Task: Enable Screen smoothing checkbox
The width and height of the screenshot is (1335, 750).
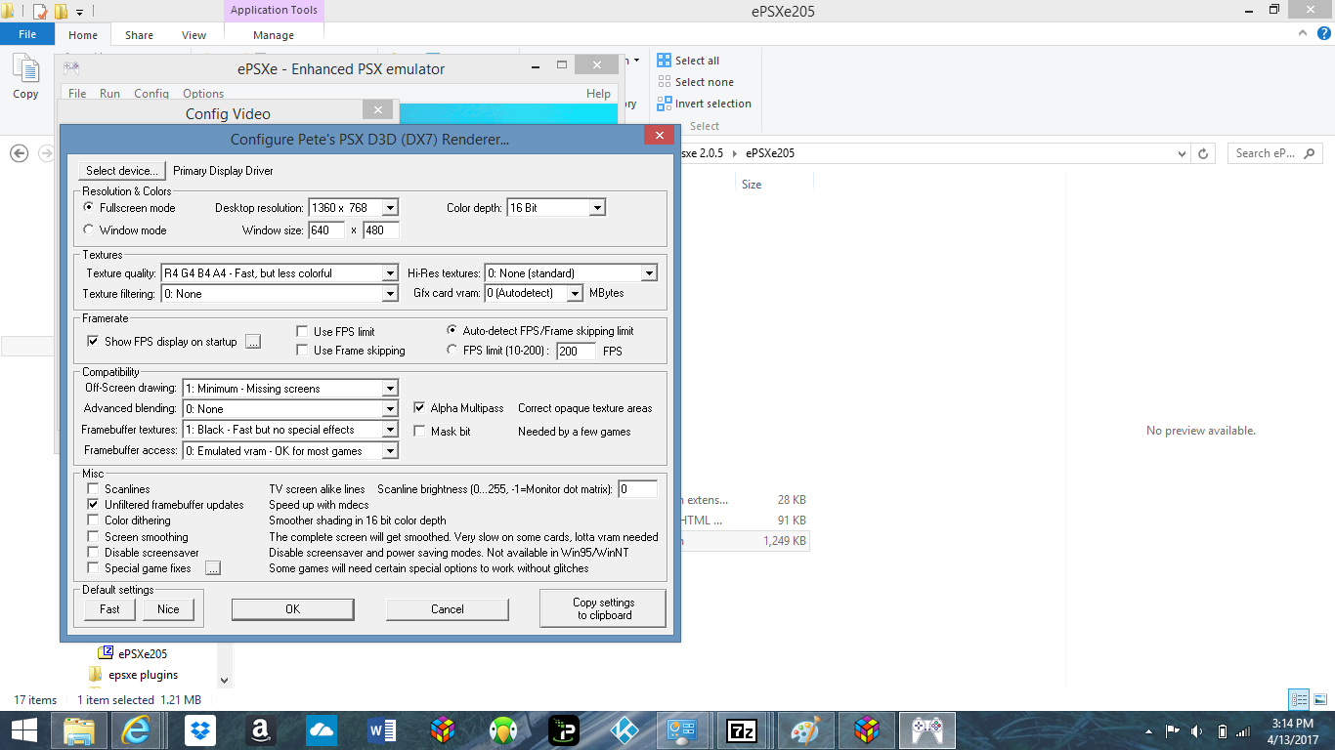Action: coord(93,537)
